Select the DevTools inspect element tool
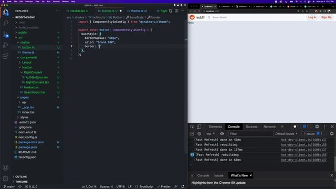This screenshot has height=189, width=336. point(192,127)
